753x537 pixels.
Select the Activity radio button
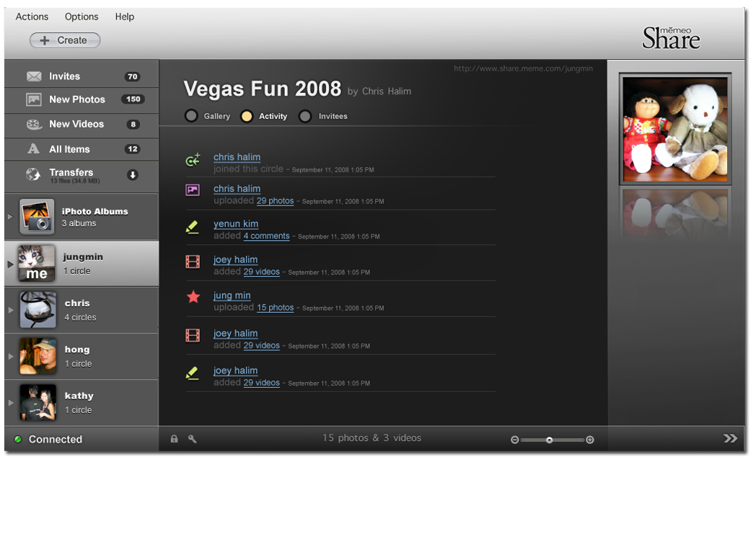247,116
